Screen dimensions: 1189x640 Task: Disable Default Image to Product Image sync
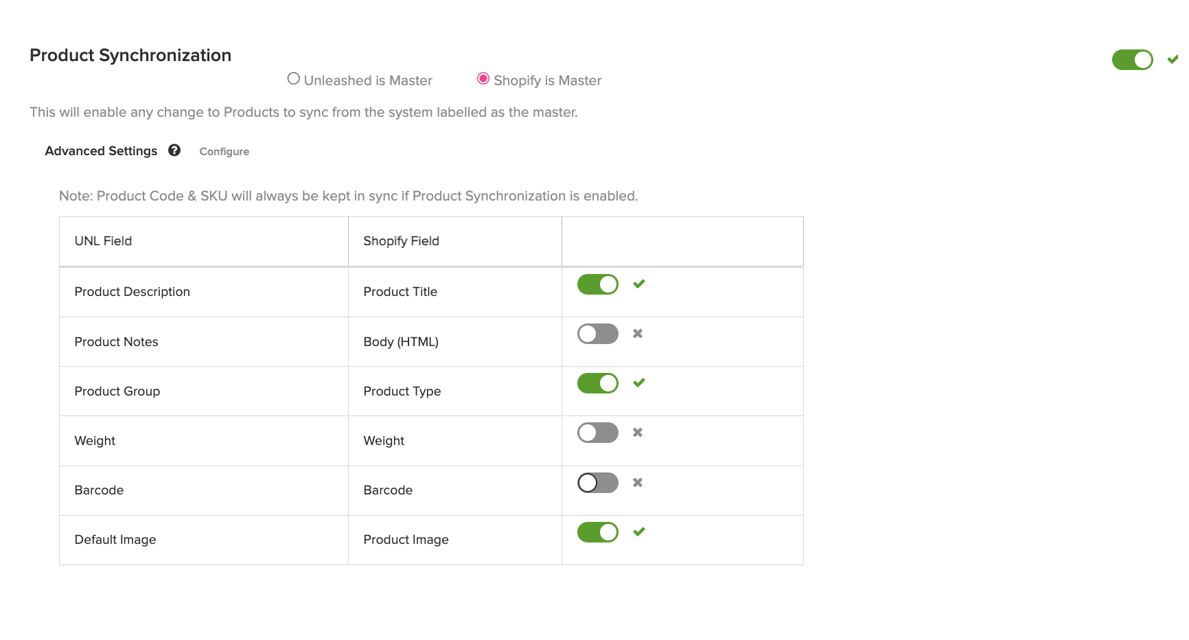click(x=597, y=532)
